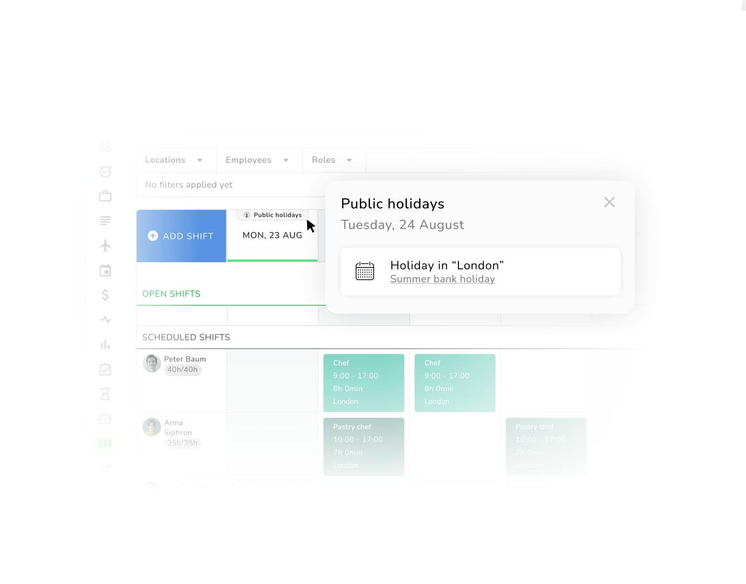Close the Public holidays popup

pyautogui.click(x=609, y=202)
